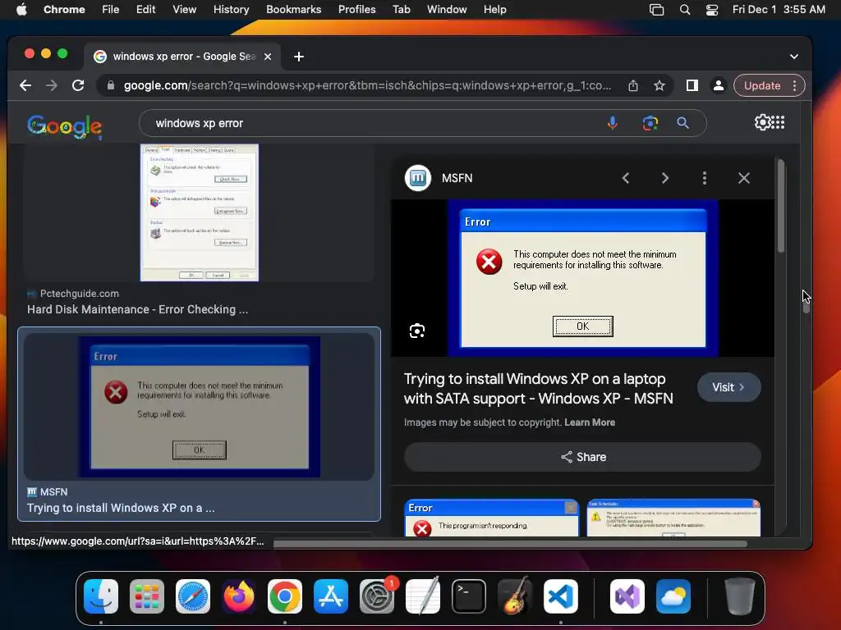Click the horizontal scrollbar at window bottom
This screenshot has width=841, height=630.
point(510,544)
